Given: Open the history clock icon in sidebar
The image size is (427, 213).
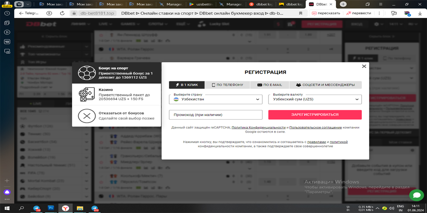Looking at the screenshot, I should (7, 13).
